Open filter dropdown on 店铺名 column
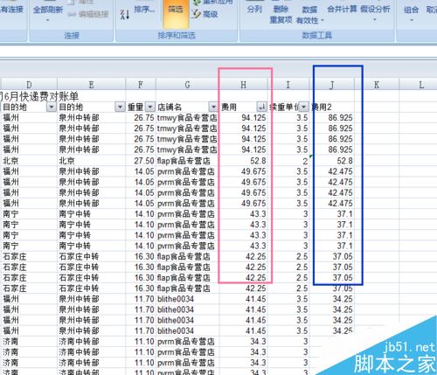 tap(213, 107)
